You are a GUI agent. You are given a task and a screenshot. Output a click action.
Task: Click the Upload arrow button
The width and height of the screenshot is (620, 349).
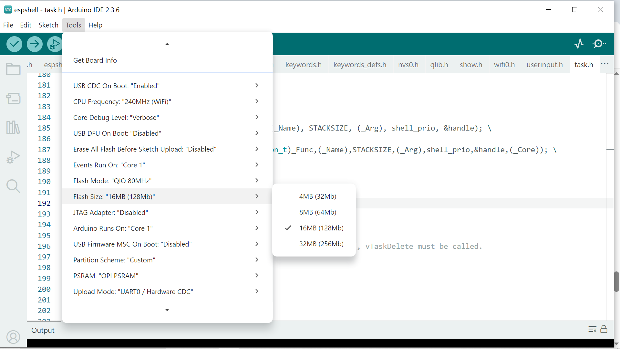click(x=35, y=44)
